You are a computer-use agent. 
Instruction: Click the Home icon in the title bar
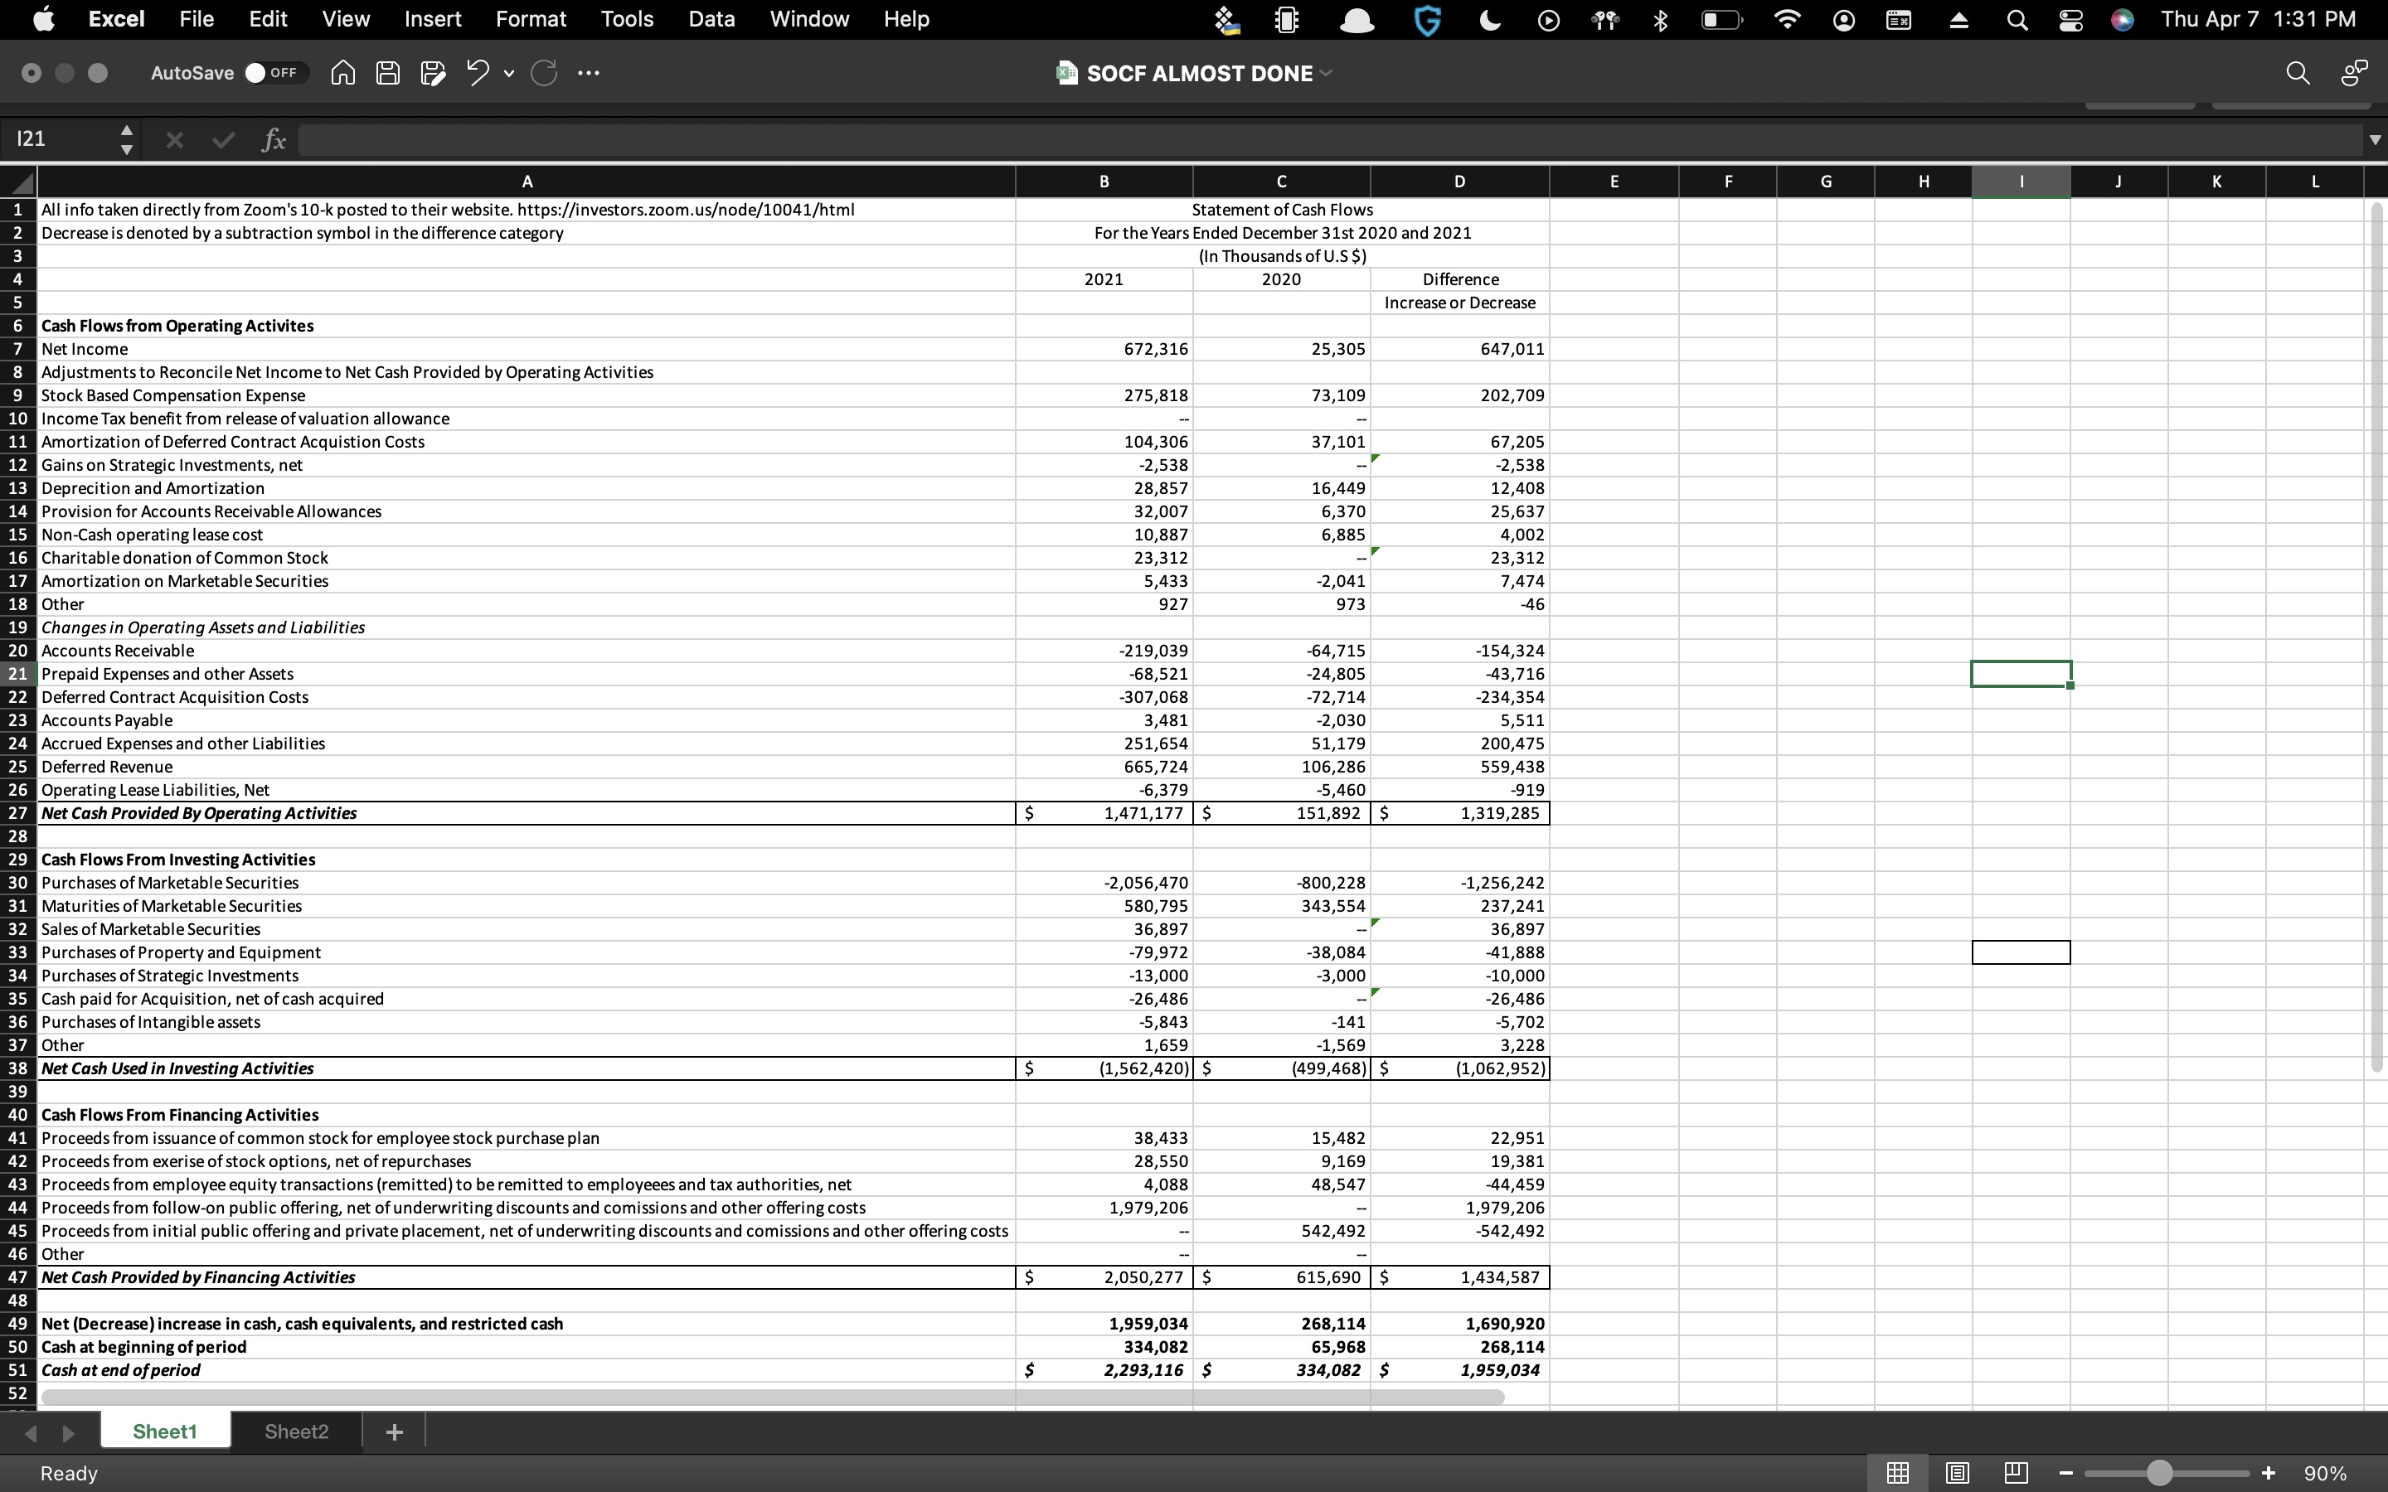point(342,72)
